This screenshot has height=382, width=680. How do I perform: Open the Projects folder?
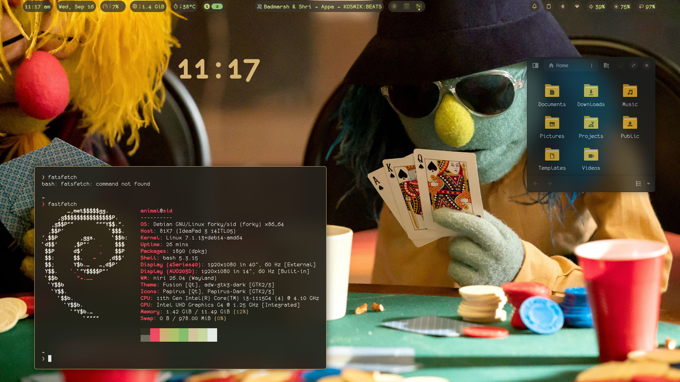591,127
